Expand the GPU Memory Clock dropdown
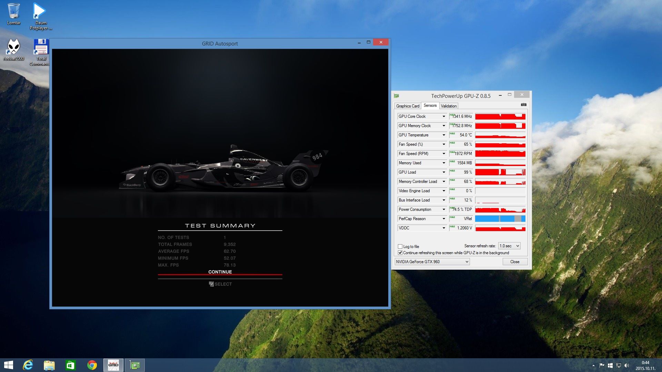 [x=444, y=126]
